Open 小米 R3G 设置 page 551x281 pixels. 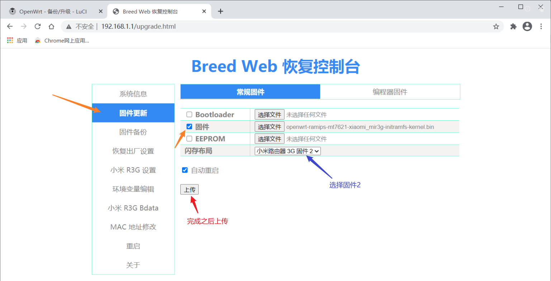pos(133,170)
